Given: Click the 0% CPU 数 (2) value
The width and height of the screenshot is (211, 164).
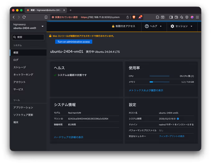Looking at the screenshot, I should pyautogui.click(x=187, y=76).
